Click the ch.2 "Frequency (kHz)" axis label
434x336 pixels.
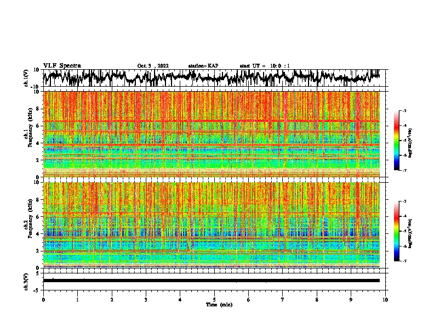point(30,219)
